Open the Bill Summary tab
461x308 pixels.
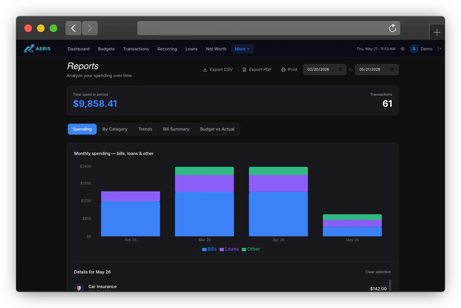coord(176,129)
